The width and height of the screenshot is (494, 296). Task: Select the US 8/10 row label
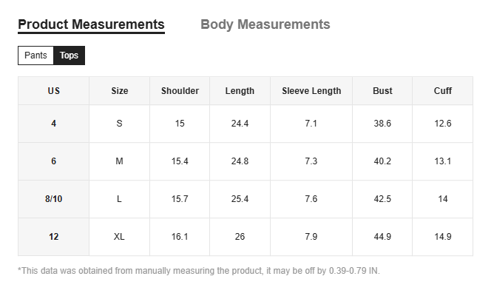53,199
